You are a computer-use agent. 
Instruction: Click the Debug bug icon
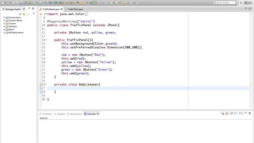click(50, 3)
